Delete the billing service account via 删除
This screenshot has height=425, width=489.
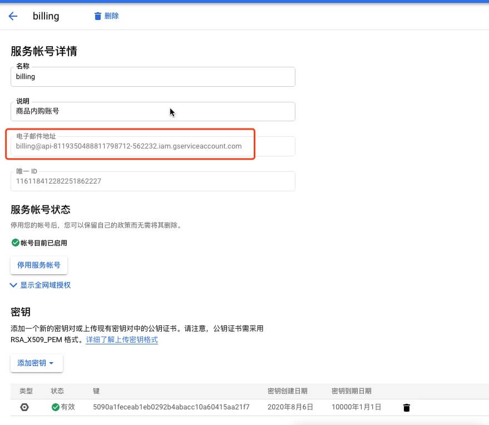click(x=106, y=16)
